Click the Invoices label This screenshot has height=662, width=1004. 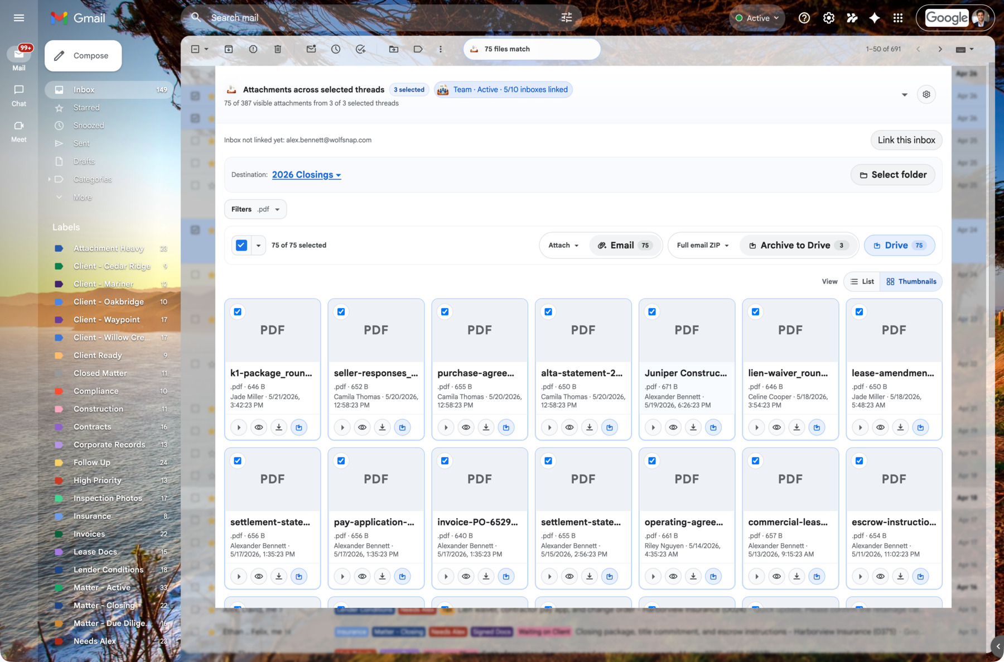pos(109,534)
